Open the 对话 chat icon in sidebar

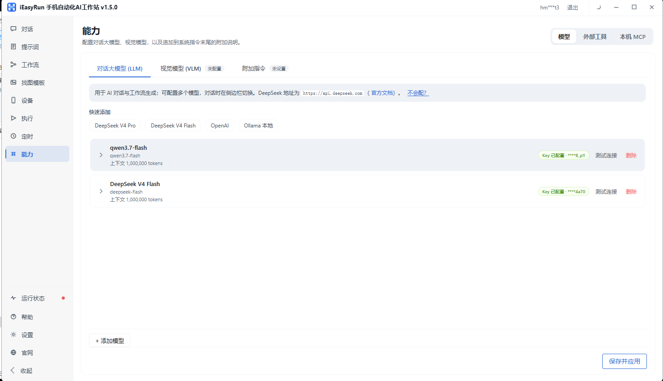13,29
